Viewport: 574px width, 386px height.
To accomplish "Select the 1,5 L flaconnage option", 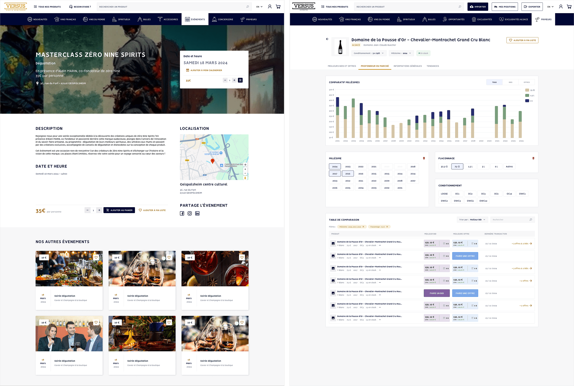I will click(470, 166).
